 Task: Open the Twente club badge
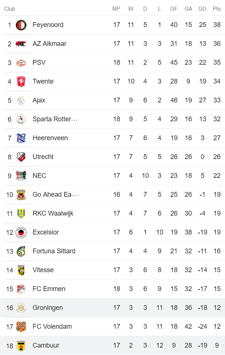tap(21, 81)
